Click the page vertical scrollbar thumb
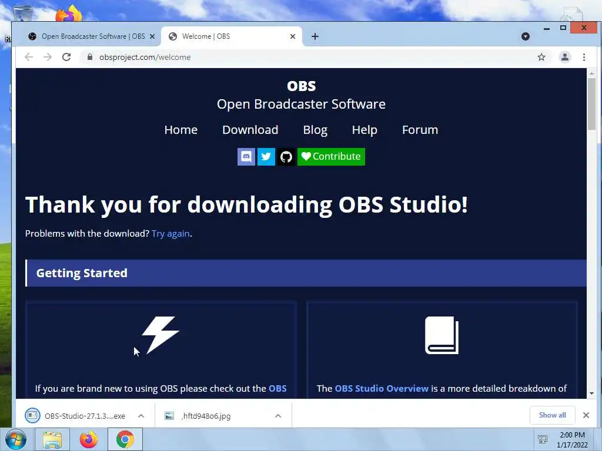The width and height of the screenshot is (602, 451). click(591, 103)
